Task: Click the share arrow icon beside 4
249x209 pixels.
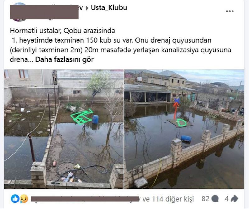Action: tap(234, 199)
